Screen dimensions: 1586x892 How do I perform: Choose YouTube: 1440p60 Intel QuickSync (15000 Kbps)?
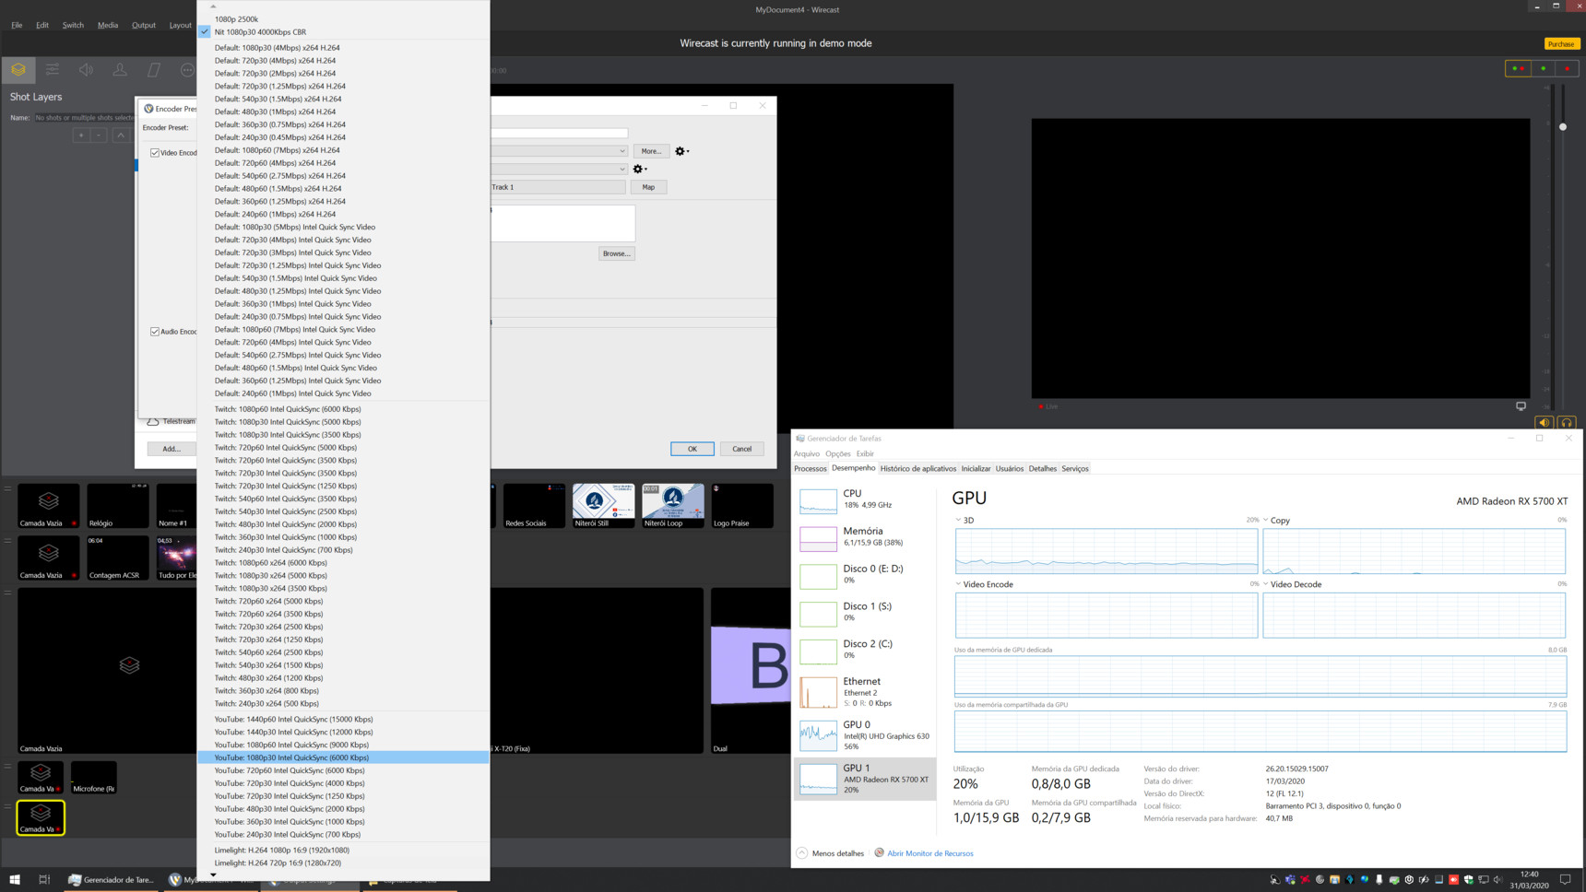point(343,720)
